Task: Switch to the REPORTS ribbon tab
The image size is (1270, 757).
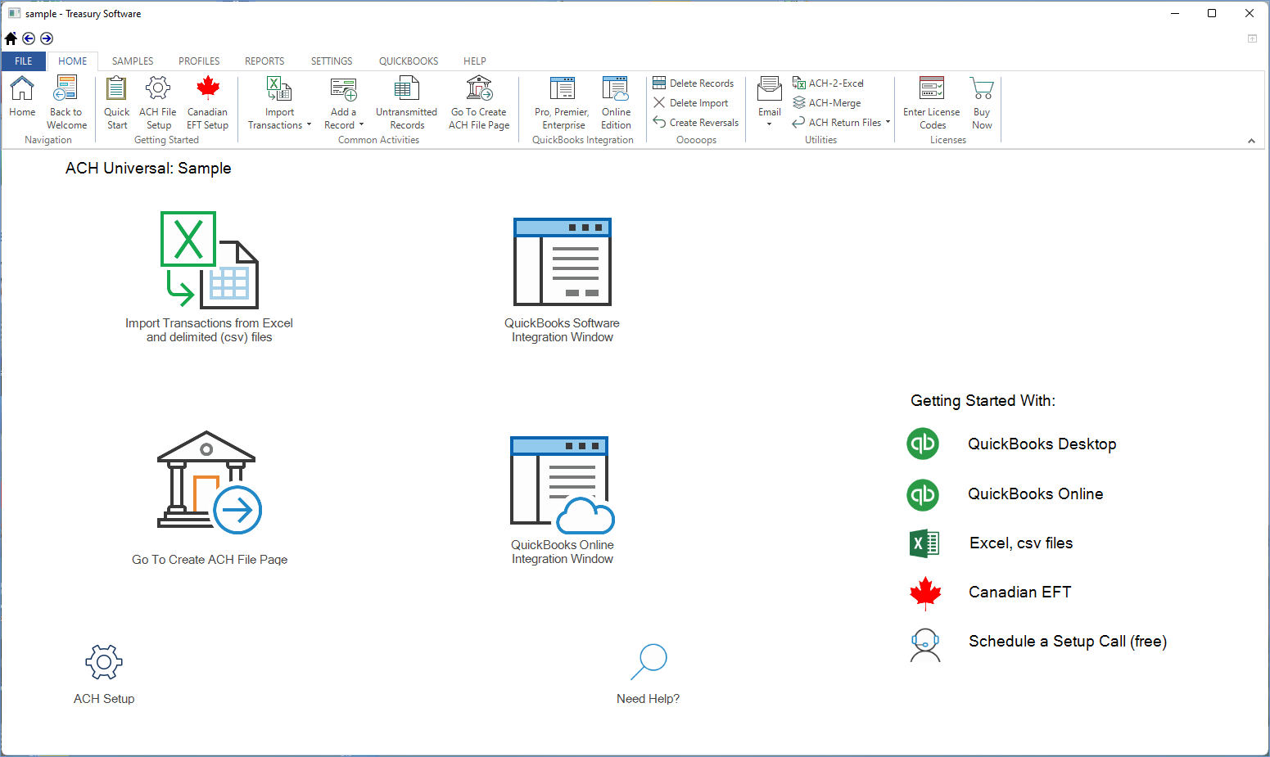Action: (264, 61)
